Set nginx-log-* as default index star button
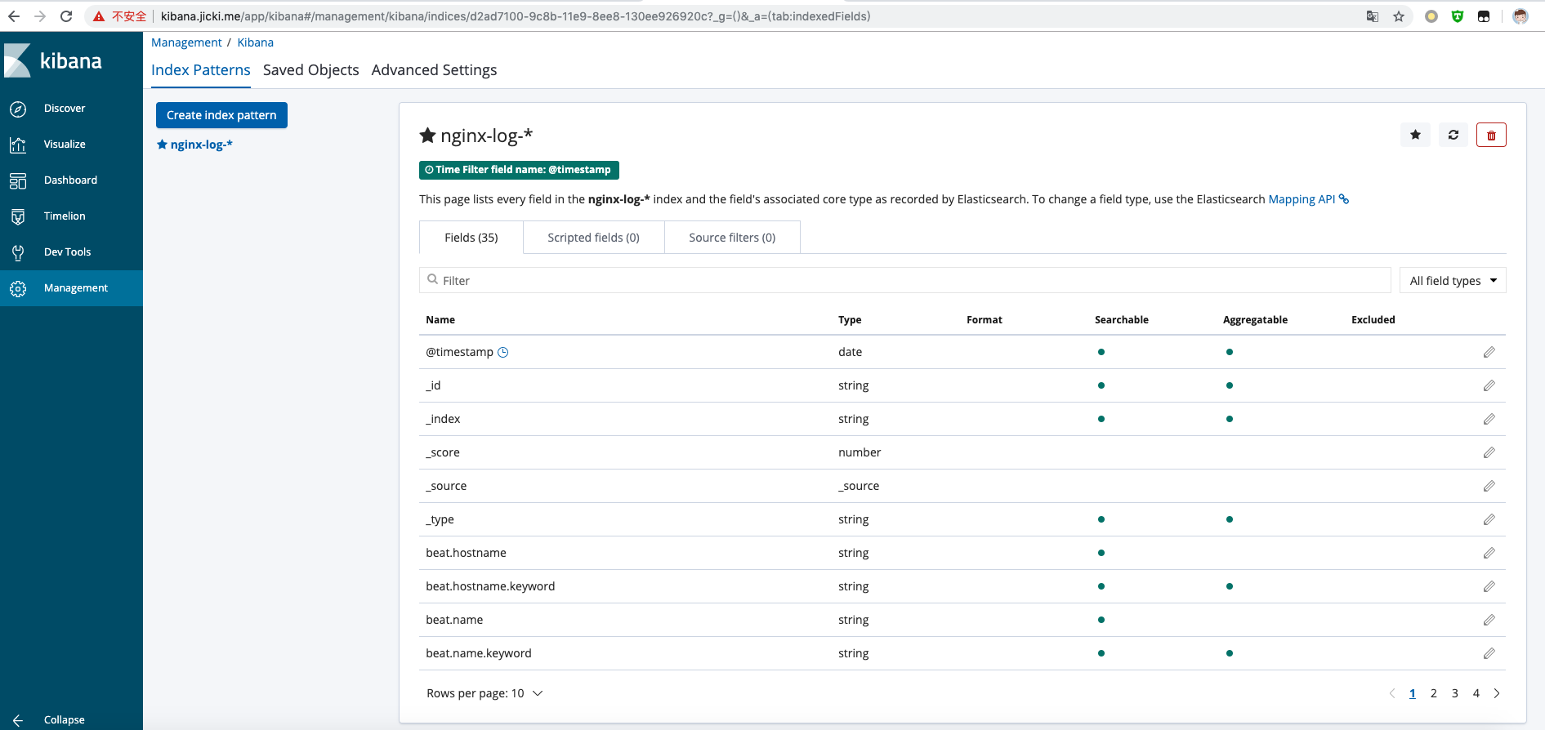Viewport: 1545px width, 730px height. click(1415, 136)
